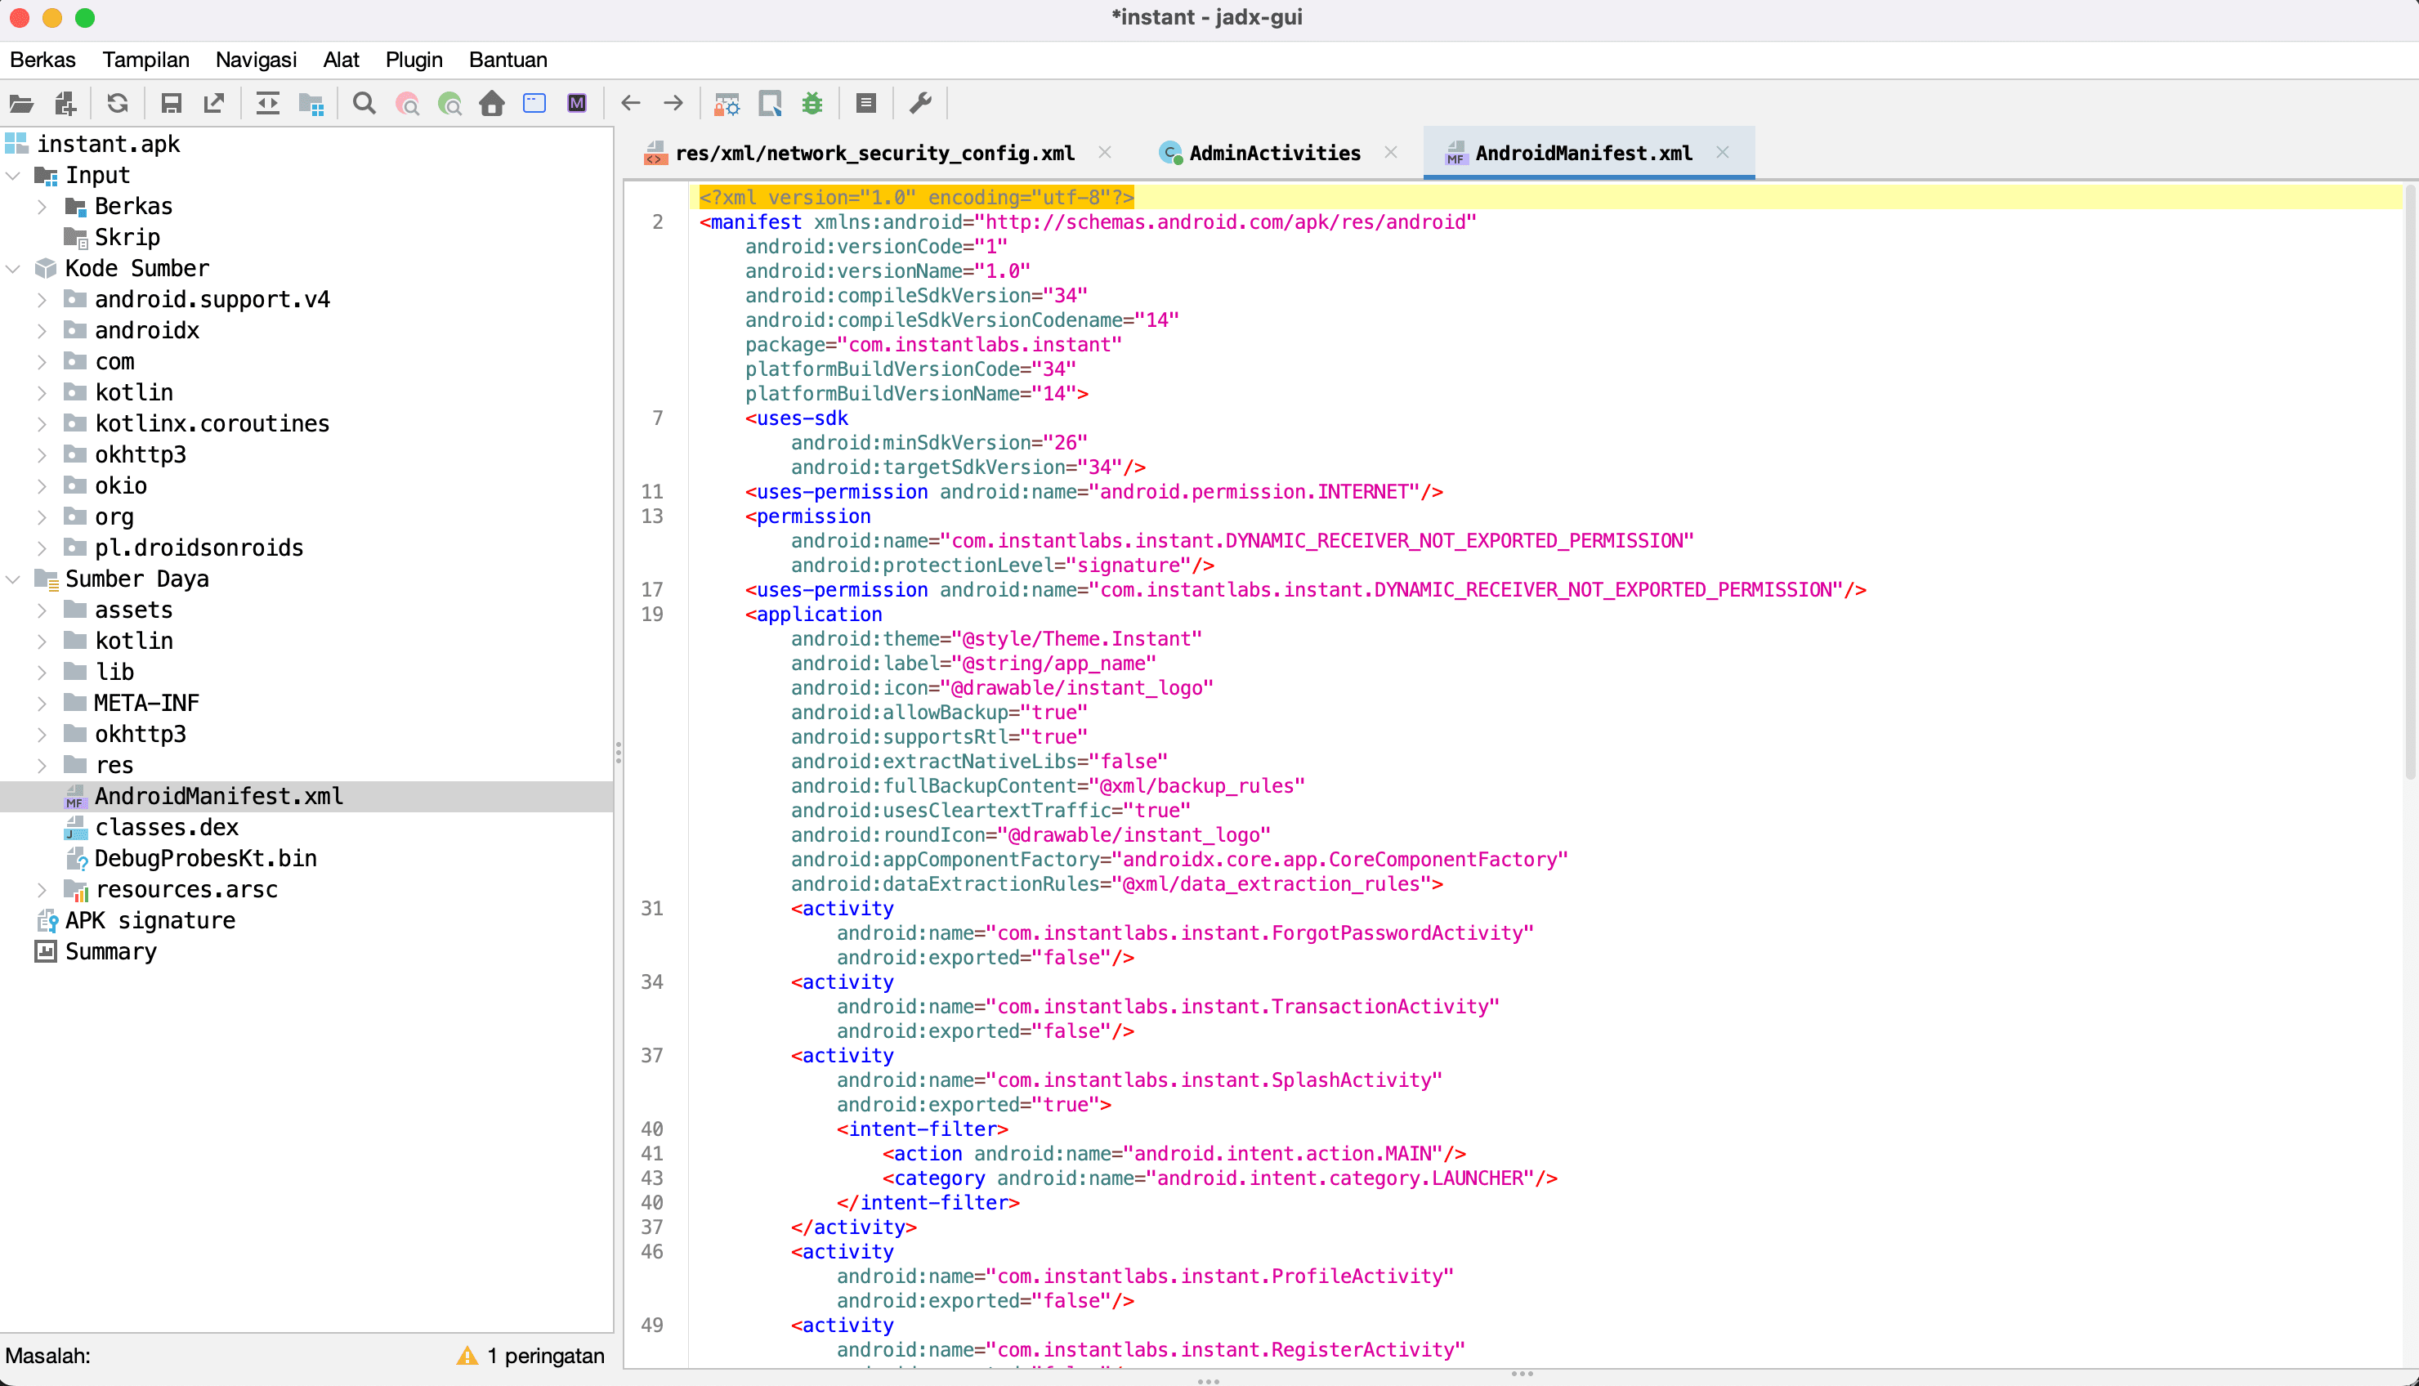This screenshot has width=2419, height=1386.
Task: Open preferences wrench icon
Action: (x=920, y=104)
